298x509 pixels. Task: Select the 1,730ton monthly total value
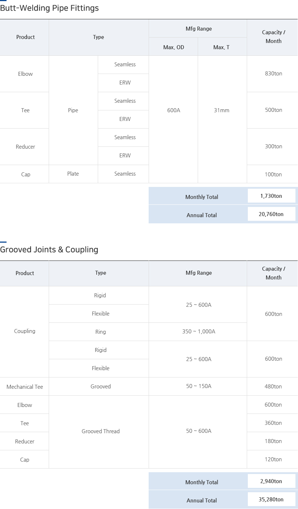(x=271, y=196)
